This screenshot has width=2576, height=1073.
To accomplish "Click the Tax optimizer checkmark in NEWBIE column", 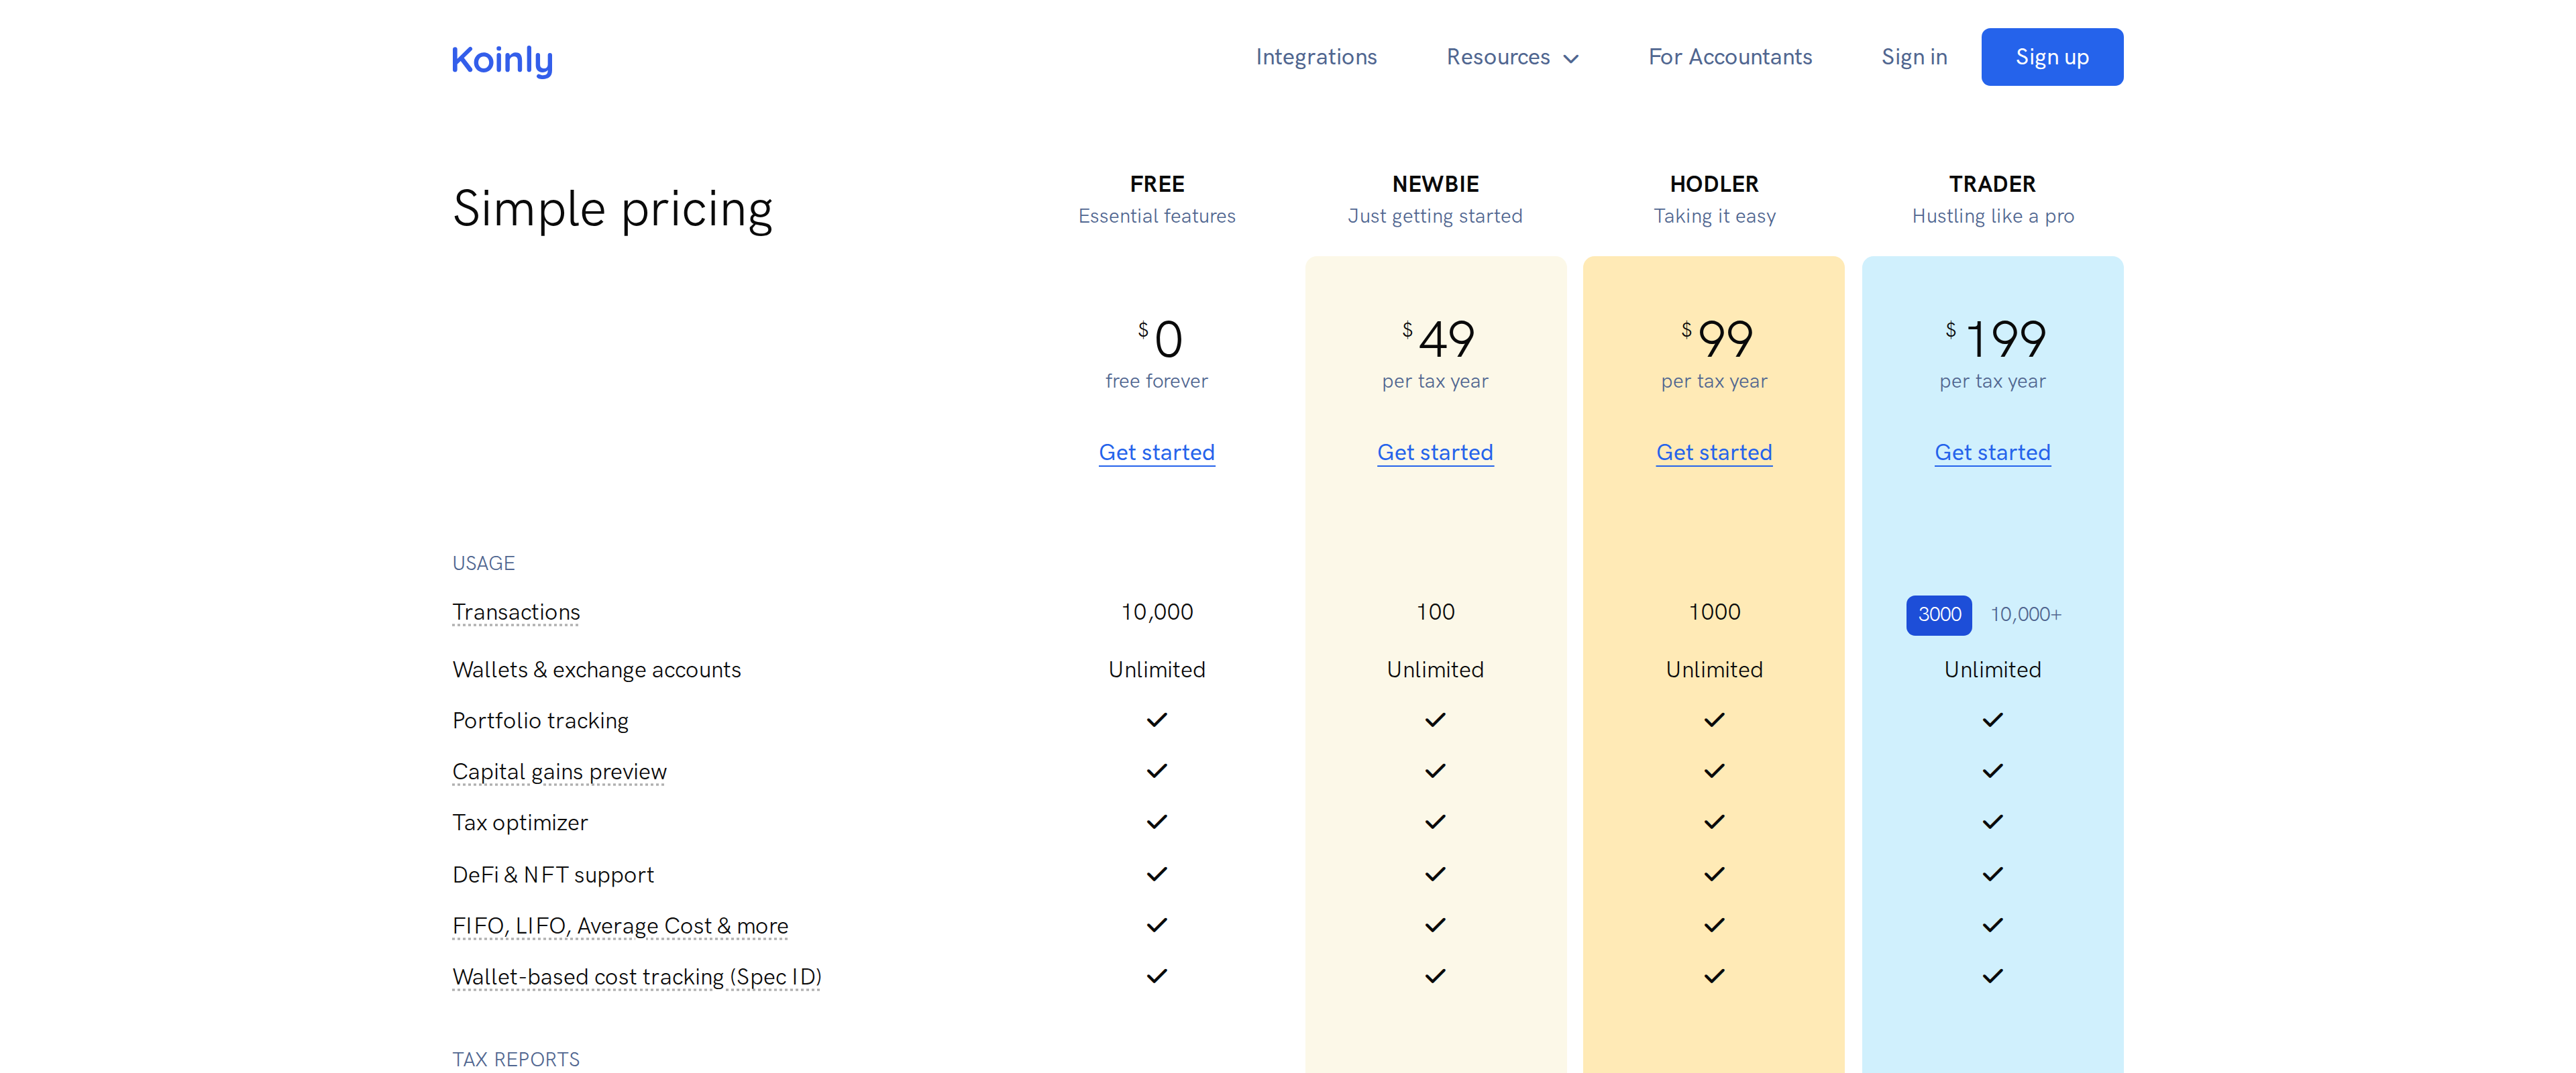I will coord(1435,822).
